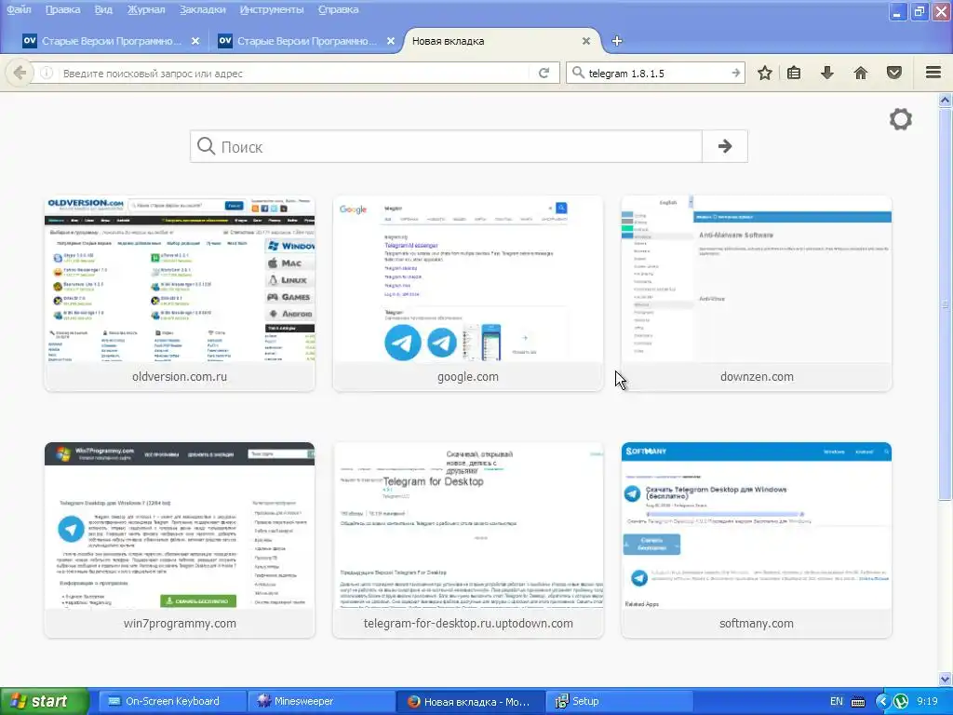Go back with the back arrow
953x715 pixels.
[x=20, y=73]
